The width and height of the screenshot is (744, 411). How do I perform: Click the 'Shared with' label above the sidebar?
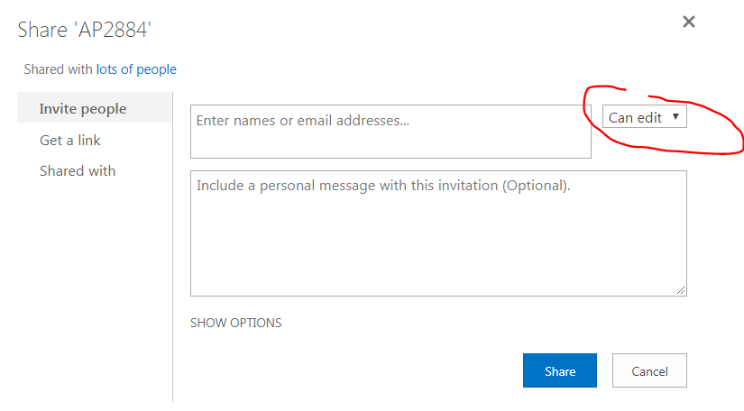coord(59,69)
